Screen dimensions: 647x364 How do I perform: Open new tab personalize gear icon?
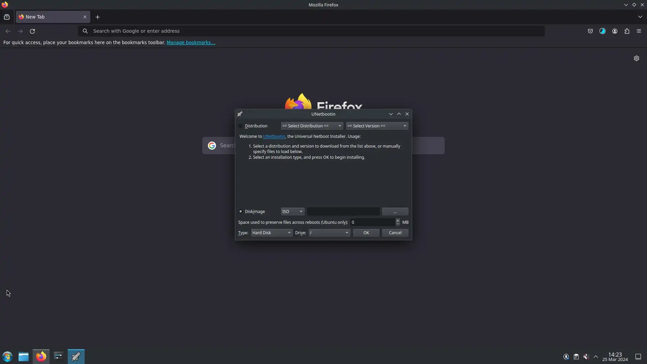(x=636, y=58)
